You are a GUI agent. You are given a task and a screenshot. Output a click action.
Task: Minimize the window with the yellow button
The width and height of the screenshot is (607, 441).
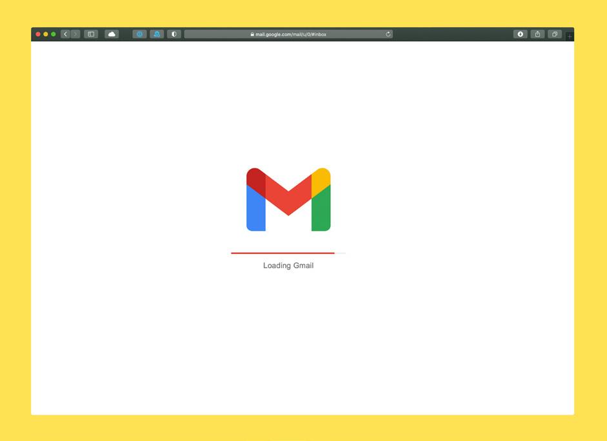tap(46, 34)
